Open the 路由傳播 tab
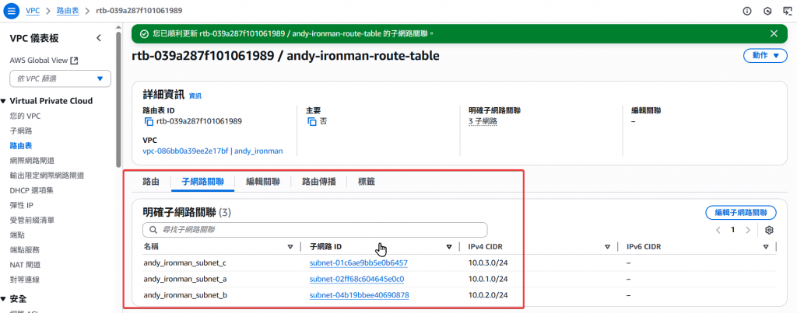The width and height of the screenshot is (797, 313). [318, 182]
